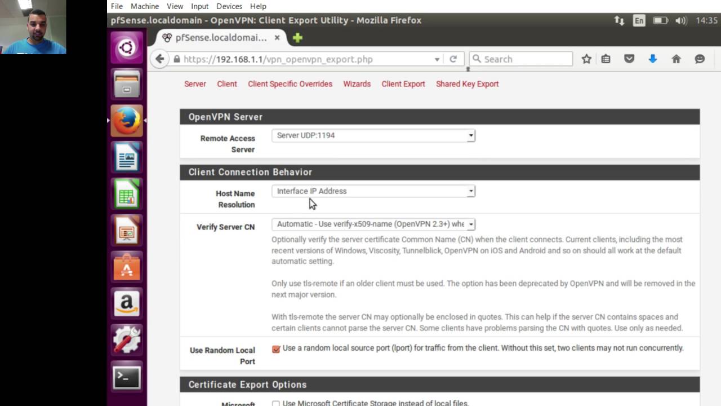Open the File menu
The height and width of the screenshot is (406, 721).
pyautogui.click(x=117, y=6)
